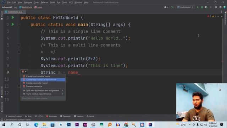Choose 'Rename reference' quick fix
The image size is (227, 128).
tap(43, 86)
